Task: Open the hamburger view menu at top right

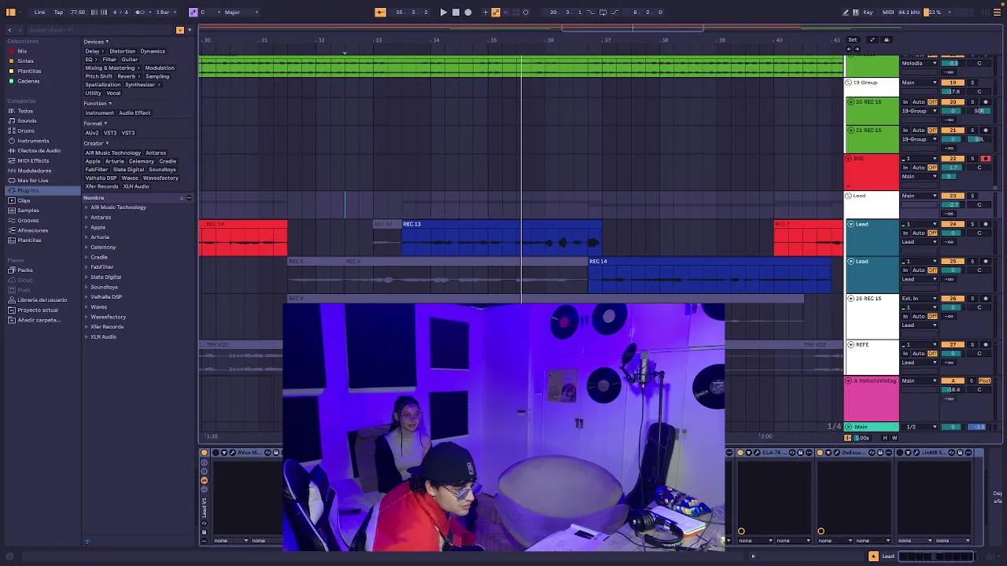Action: (x=997, y=12)
